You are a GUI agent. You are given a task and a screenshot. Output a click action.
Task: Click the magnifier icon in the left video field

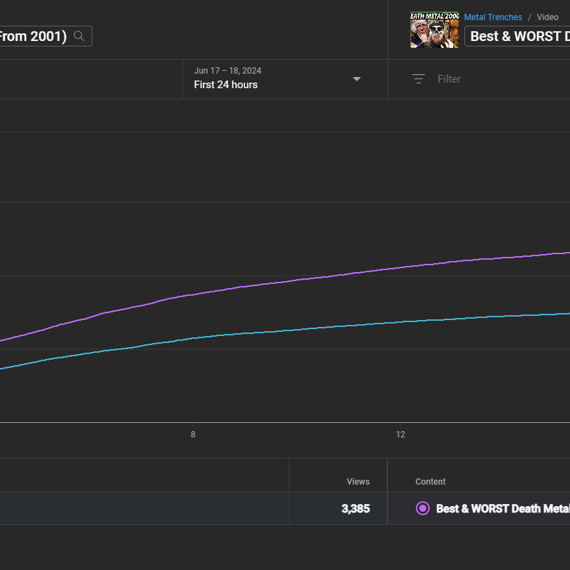(x=79, y=36)
